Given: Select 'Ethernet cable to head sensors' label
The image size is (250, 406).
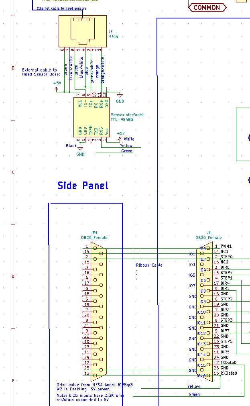Looking at the screenshot, I should tap(61, 8).
